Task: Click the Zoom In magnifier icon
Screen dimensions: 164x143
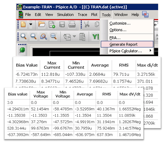Action: pyautogui.click(x=23, y=36)
